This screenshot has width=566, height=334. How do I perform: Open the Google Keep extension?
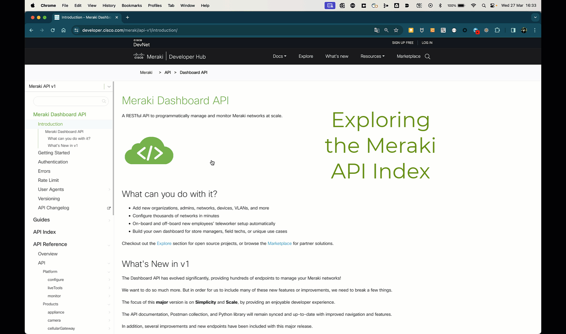point(411,30)
